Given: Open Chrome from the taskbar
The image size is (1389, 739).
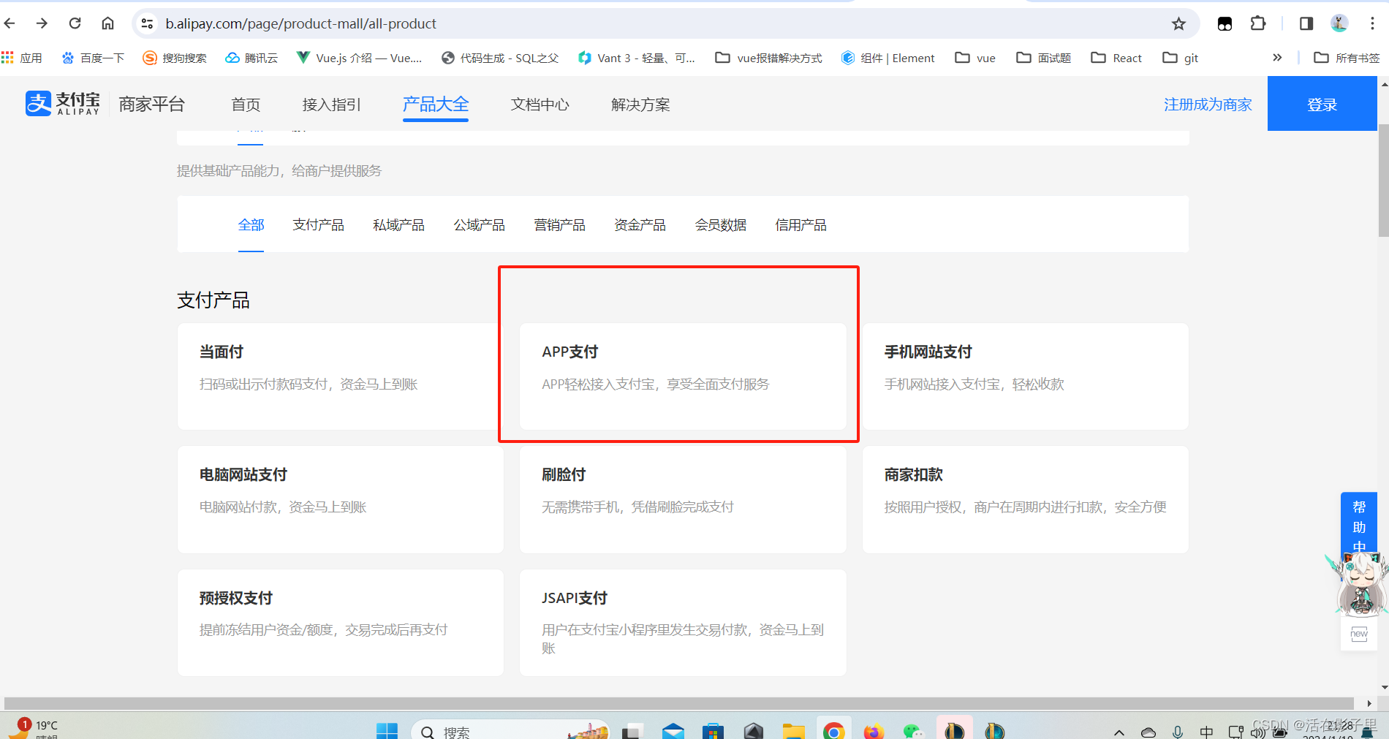Looking at the screenshot, I should click(x=833, y=731).
